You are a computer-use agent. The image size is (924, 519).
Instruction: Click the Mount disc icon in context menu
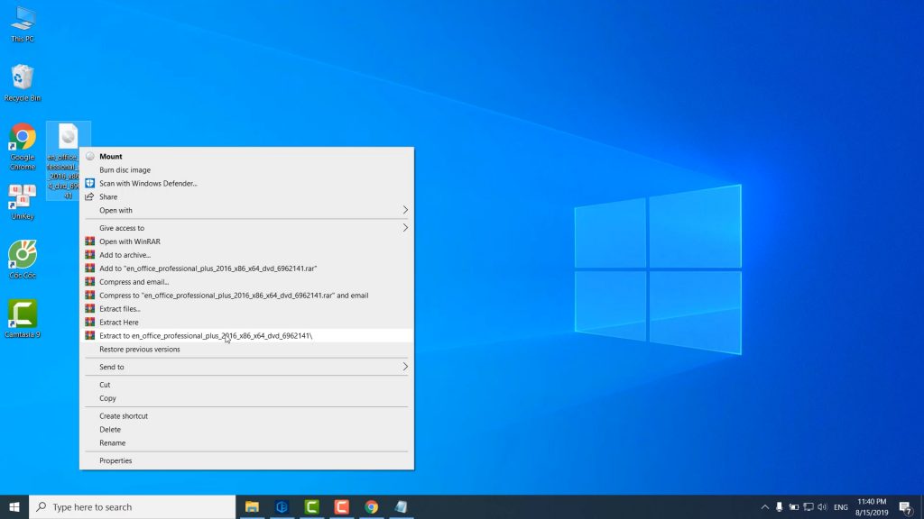(x=89, y=157)
